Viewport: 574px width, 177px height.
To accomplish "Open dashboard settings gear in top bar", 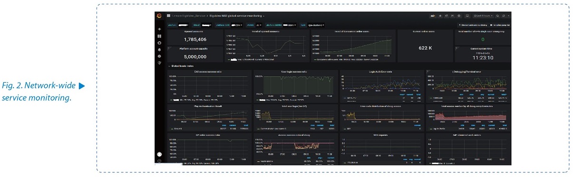I will click(459, 16).
